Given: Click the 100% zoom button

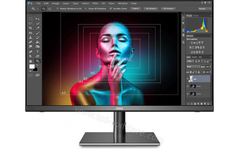Looking at the screenshot, I should pyautogui.click(x=135, y=9).
